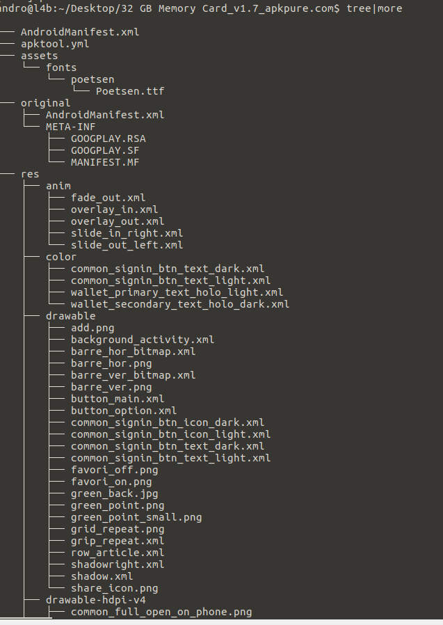Click share_icon.png in the listing

pos(114,588)
